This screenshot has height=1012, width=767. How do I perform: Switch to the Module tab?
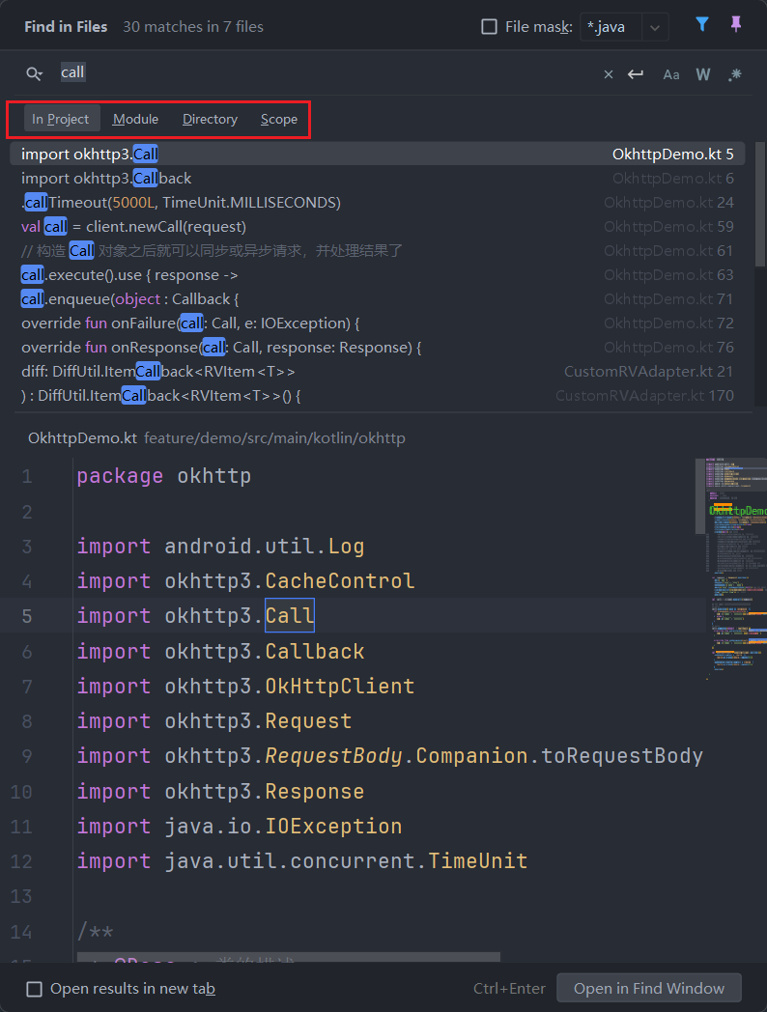tap(135, 119)
